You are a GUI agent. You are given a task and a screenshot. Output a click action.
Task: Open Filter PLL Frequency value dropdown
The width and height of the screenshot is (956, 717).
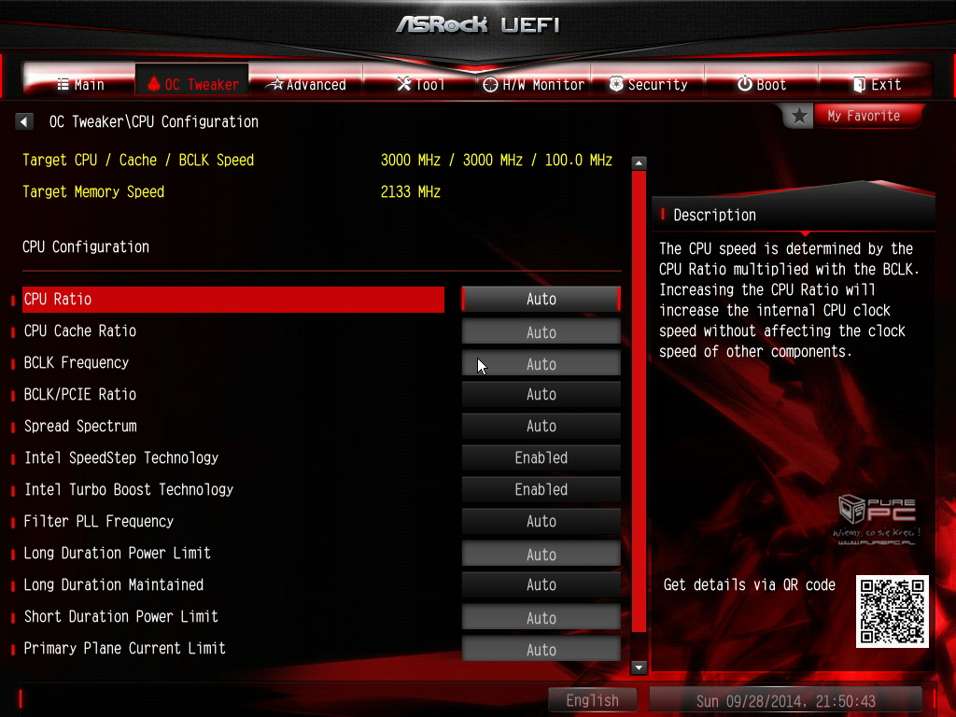[x=541, y=521]
